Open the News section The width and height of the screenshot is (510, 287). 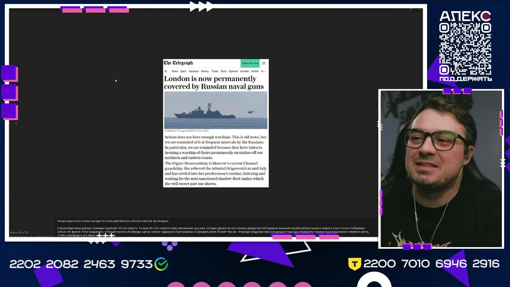175,71
